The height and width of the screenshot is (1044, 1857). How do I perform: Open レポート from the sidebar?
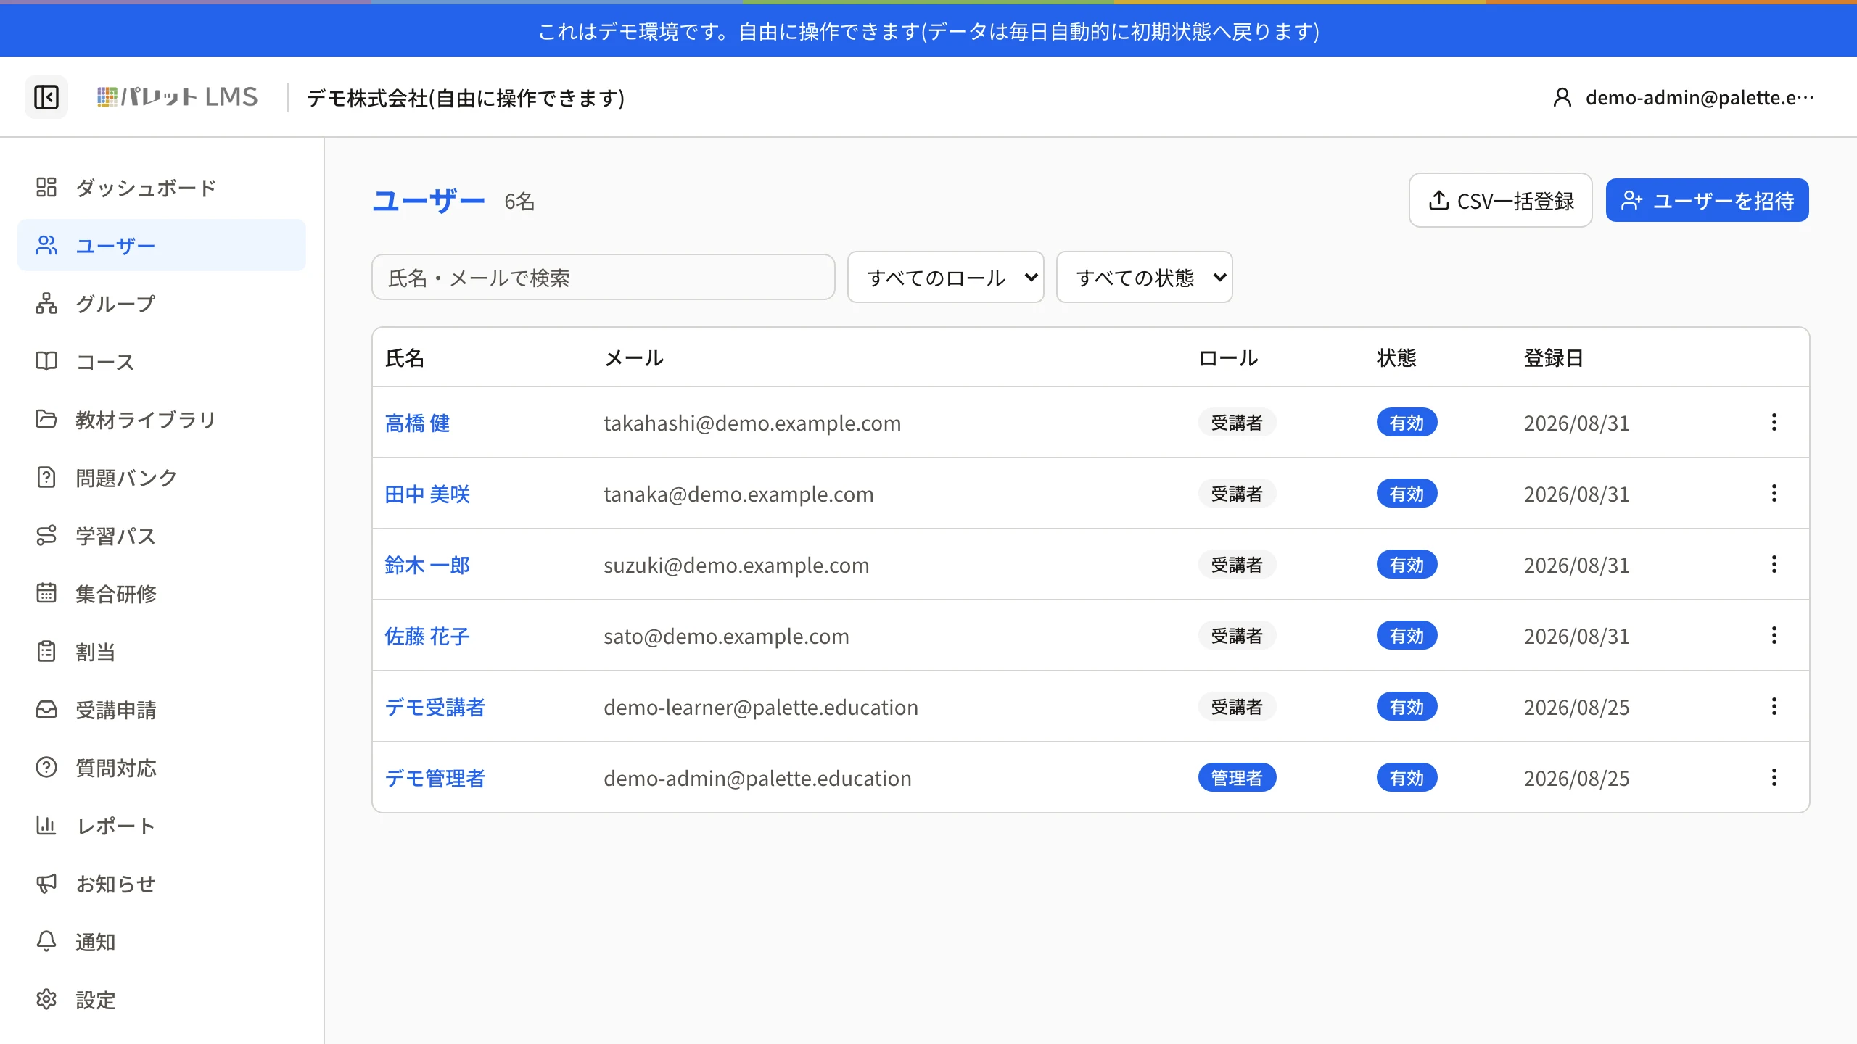click(162, 825)
